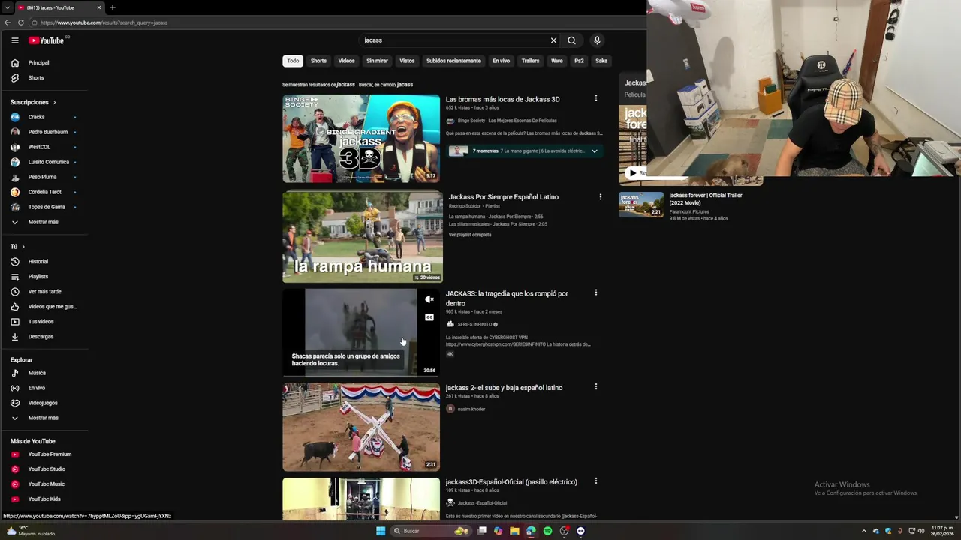The image size is (961, 540).
Task: Open the Binge Society channel link
Action: tap(507, 121)
